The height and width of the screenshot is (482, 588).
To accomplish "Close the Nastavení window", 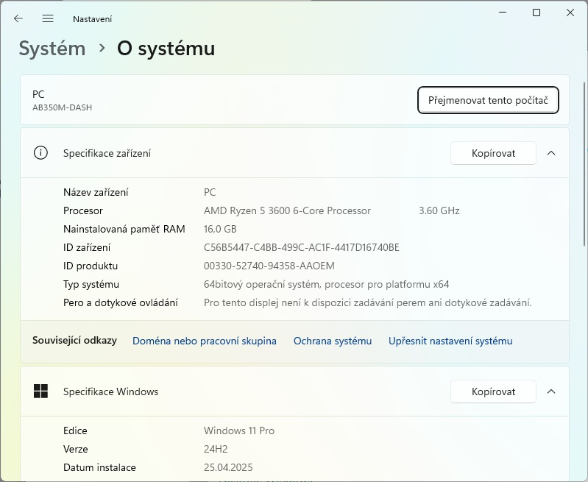I will pos(570,13).
